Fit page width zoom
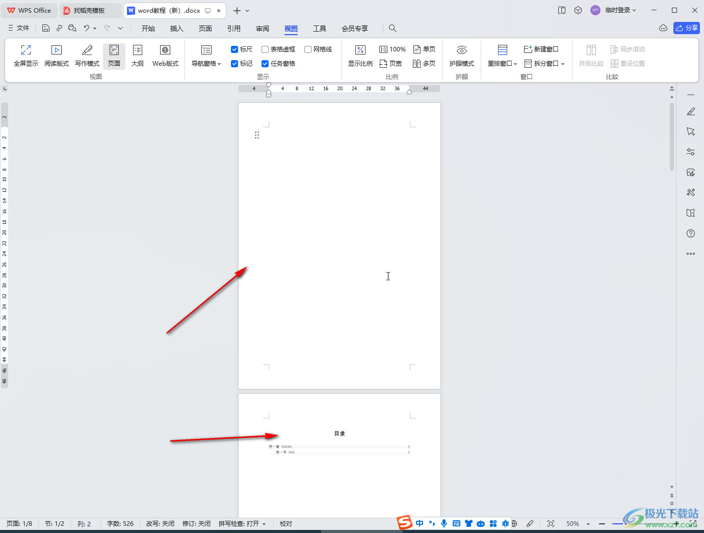 pyautogui.click(x=391, y=64)
